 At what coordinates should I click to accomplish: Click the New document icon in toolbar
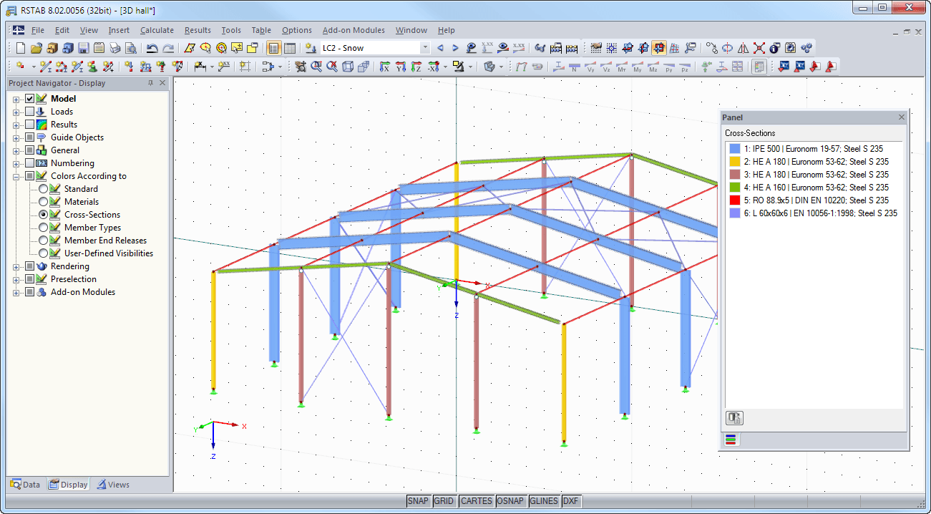(20, 48)
